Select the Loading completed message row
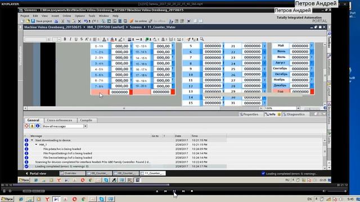The height and width of the screenshot is (202, 360). pyautogui.click(x=125, y=166)
